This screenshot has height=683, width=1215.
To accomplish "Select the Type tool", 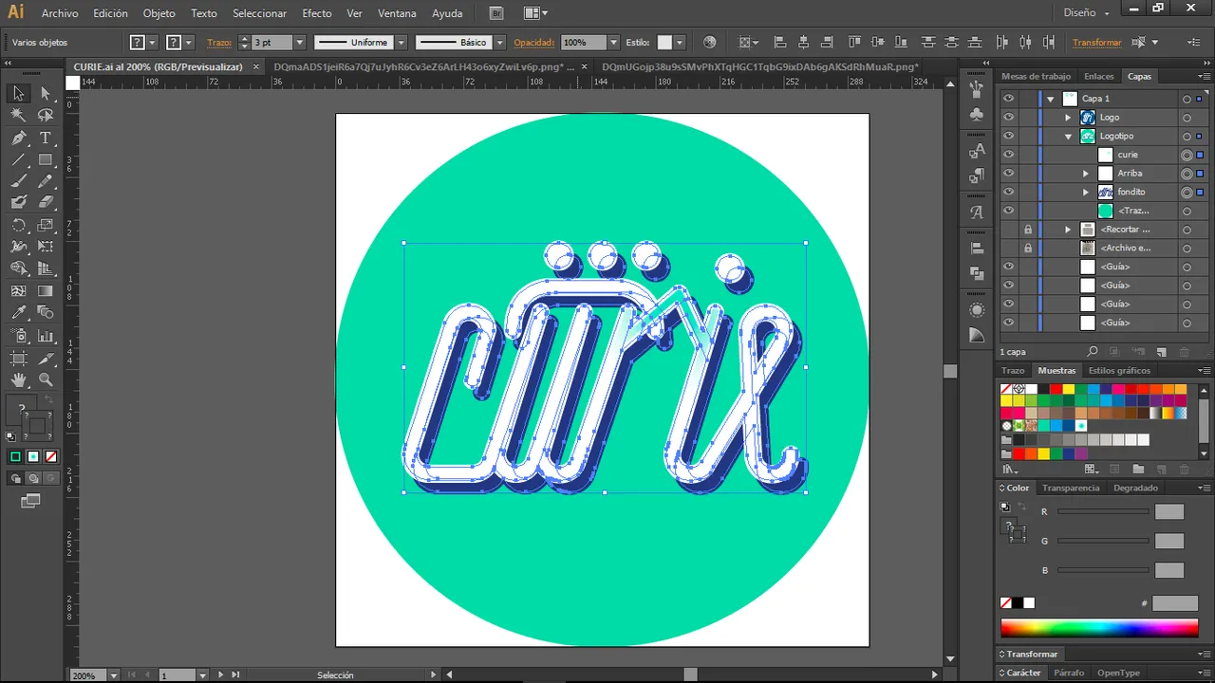I will point(45,138).
